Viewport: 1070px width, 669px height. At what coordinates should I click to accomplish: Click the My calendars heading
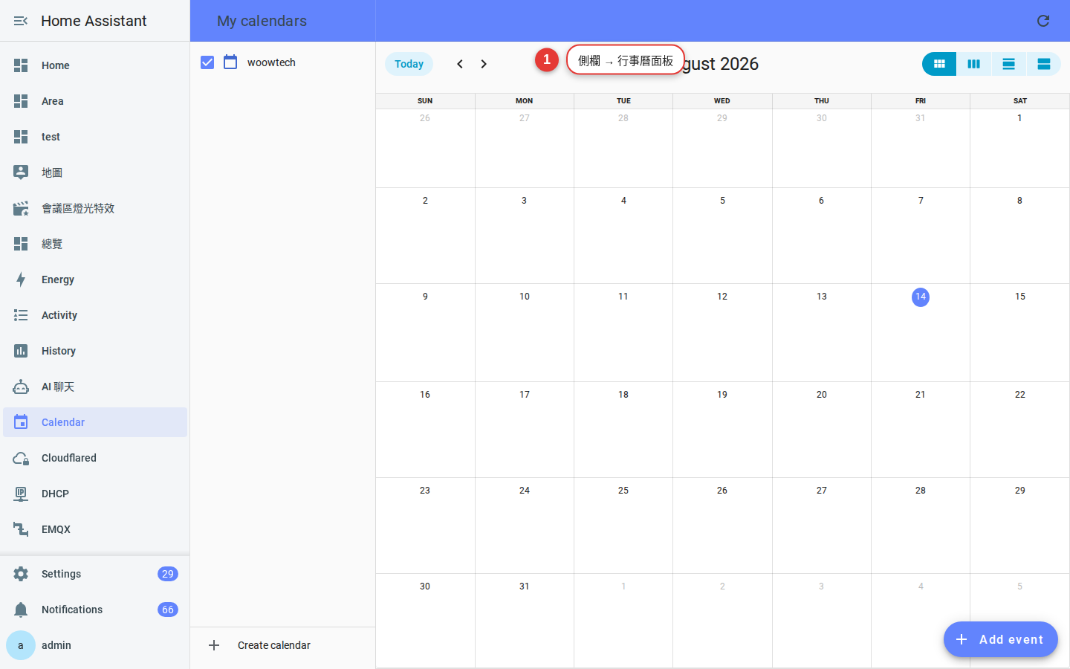coord(262,21)
